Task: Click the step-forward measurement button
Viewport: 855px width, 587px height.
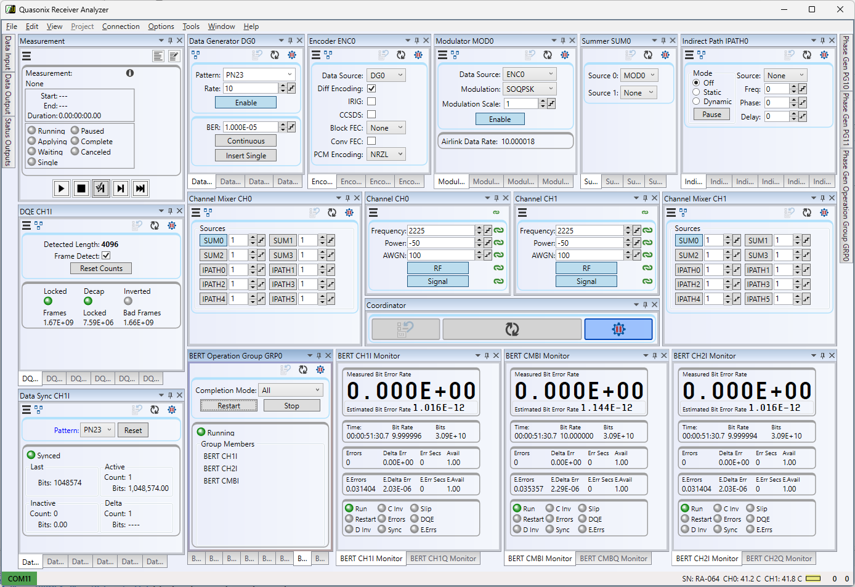Action: tap(121, 188)
